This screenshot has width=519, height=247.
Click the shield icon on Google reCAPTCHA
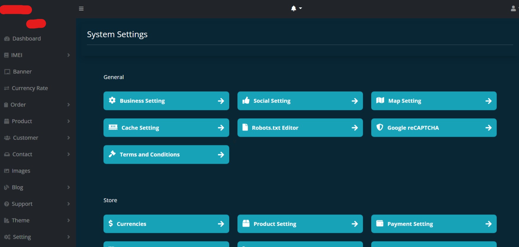tap(380, 127)
